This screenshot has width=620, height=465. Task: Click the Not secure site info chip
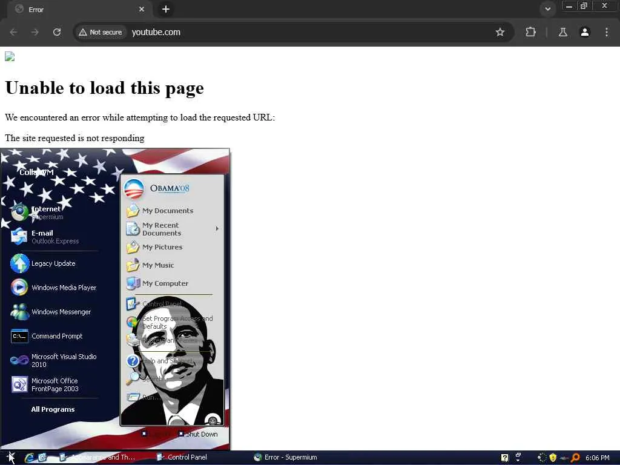(x=101, y=32)
